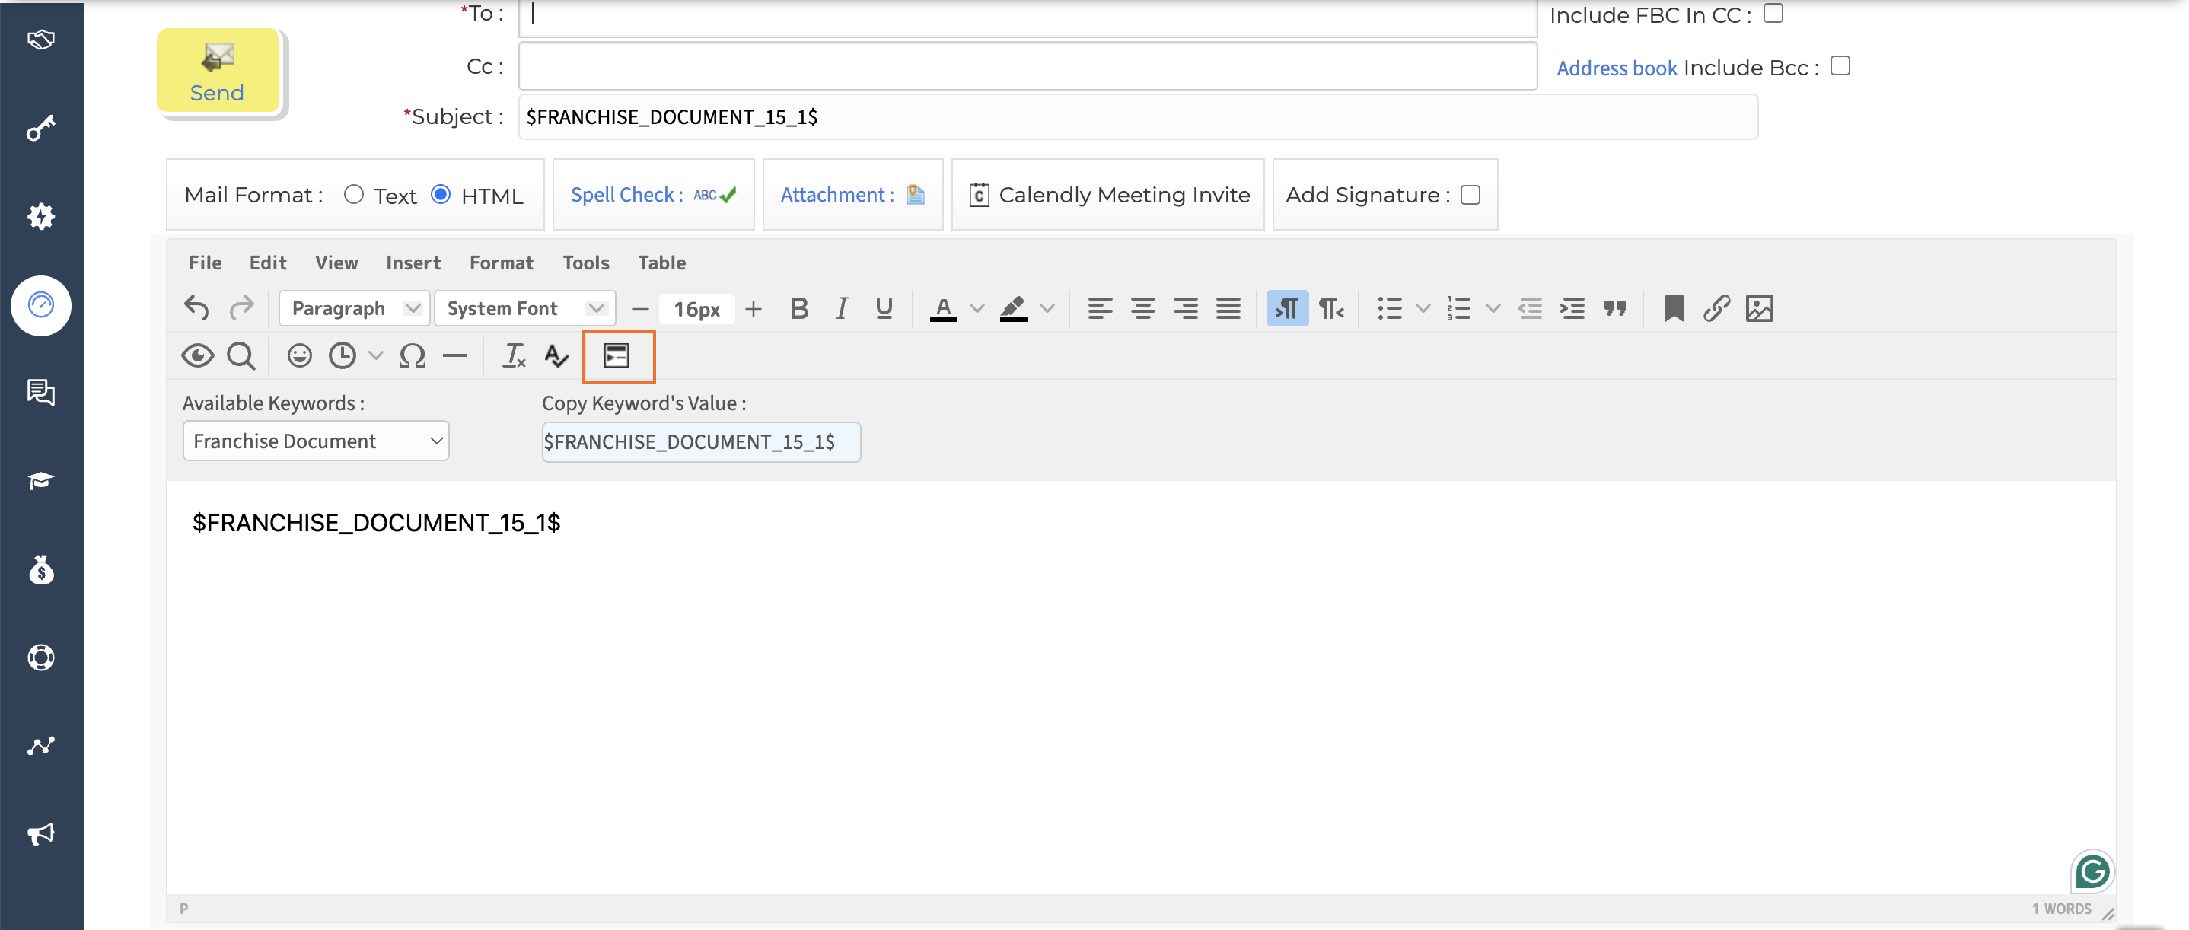Viewport: 2189px width, 930px height.
Task: Open find and replace
Action: point(241,355)
